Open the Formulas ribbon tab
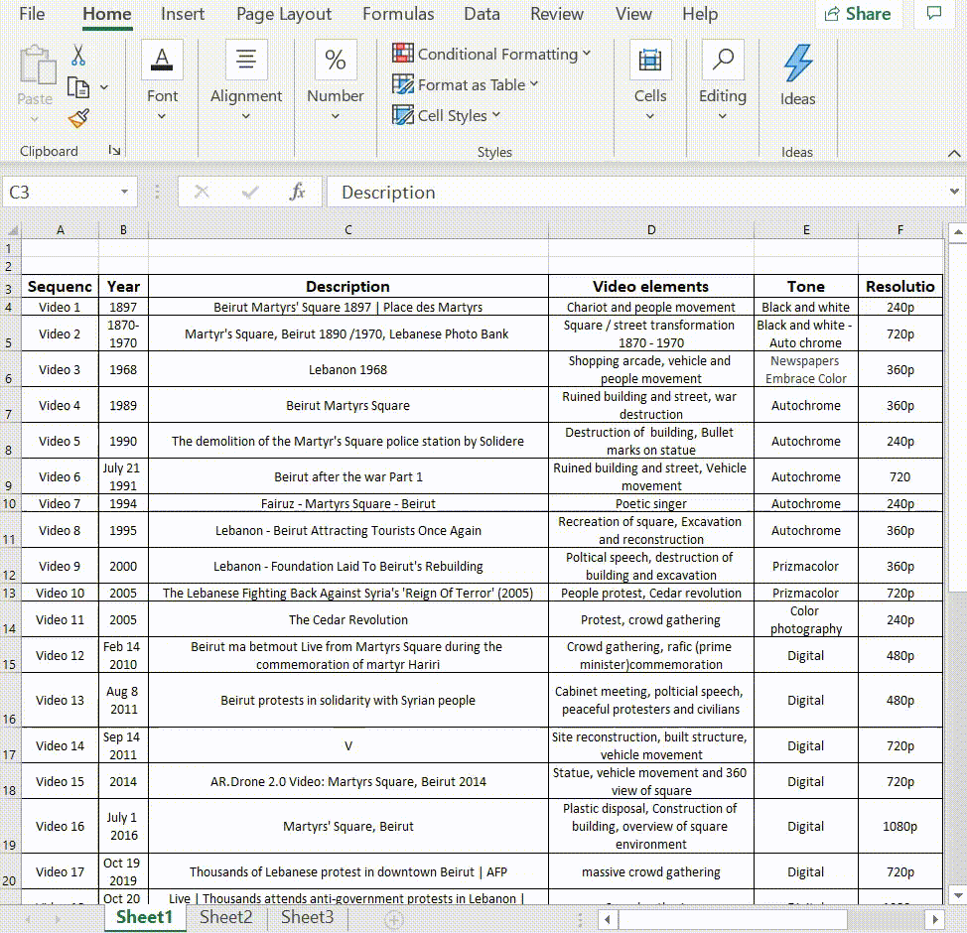Image resolution: width=967 pixels, height=933 pixels. (398, 14)
